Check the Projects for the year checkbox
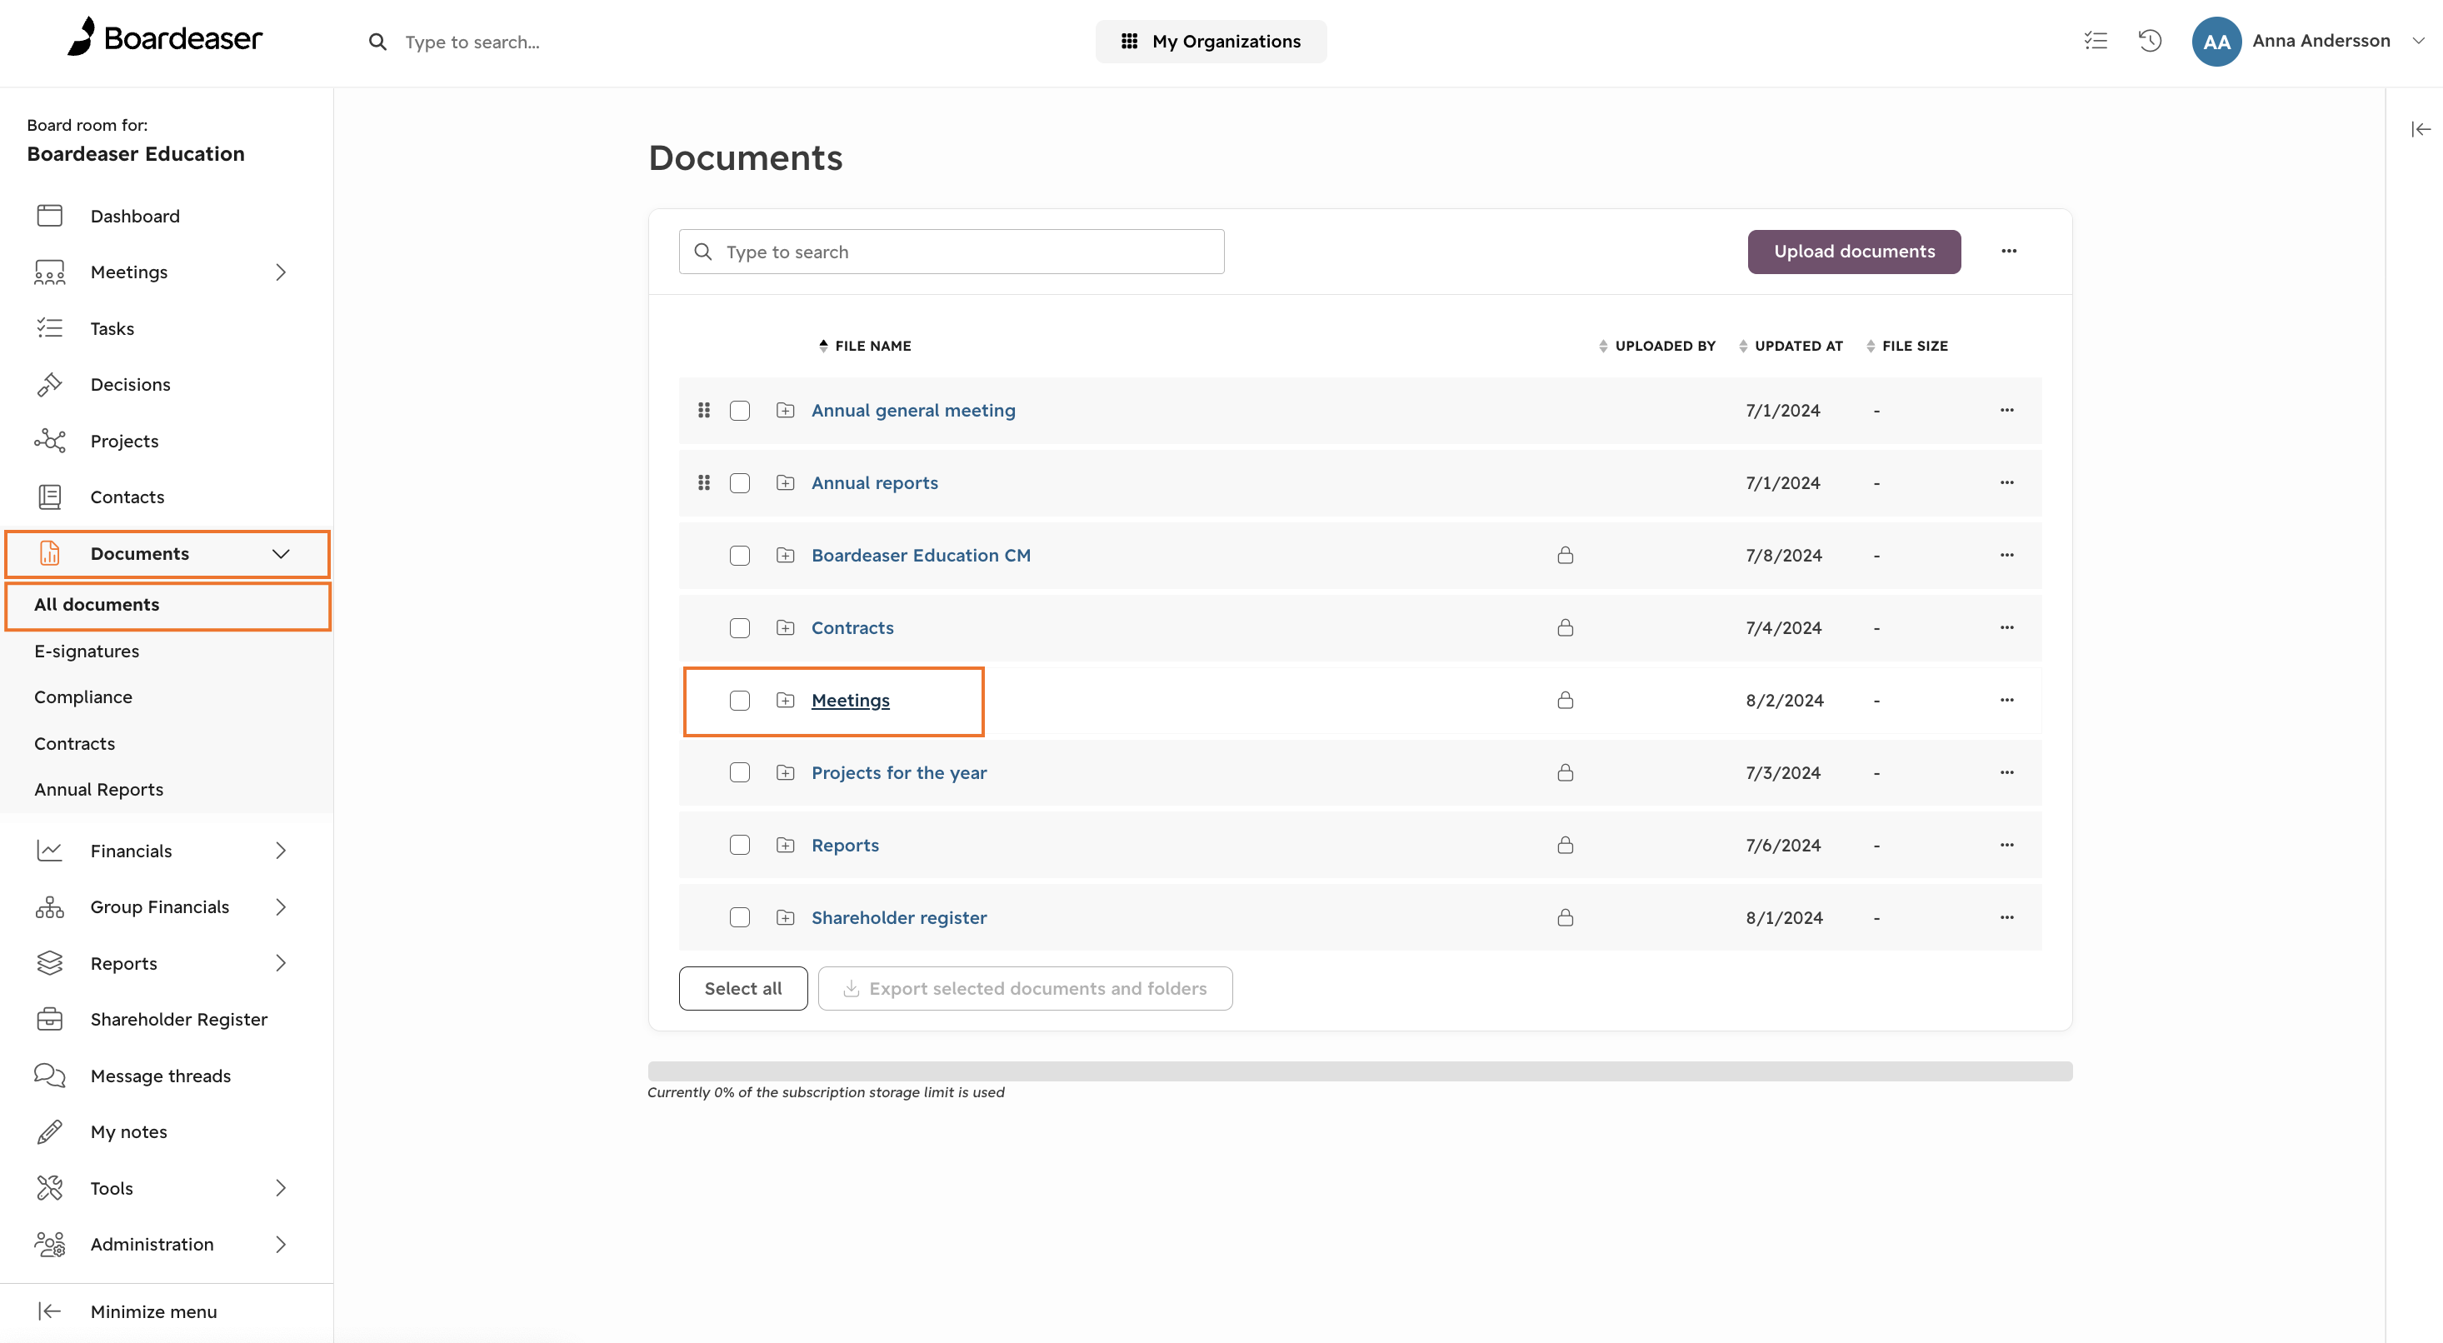2443x1343 pixels. coord(740,772)
